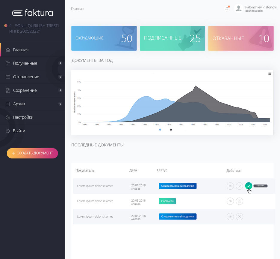Reject the first document with X icon
Viewport: 280px width, 259px height.
pos(239,186)
